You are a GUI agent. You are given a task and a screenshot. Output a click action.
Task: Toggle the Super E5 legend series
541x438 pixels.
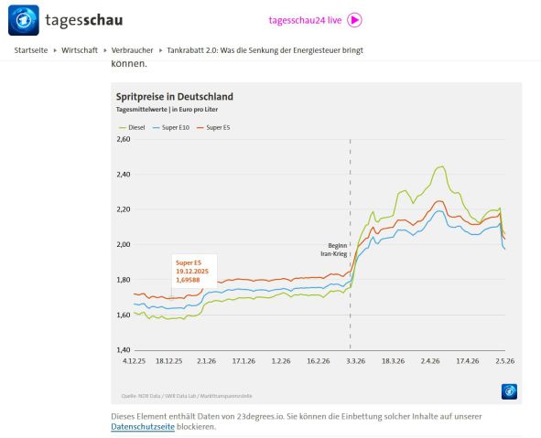(213, 127)
